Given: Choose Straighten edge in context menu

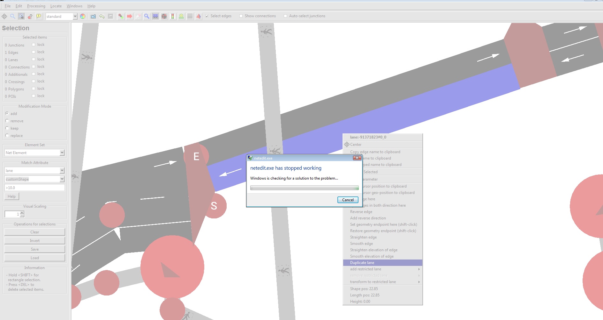Looking at the screenshot, I should click(x=383, y=237).
